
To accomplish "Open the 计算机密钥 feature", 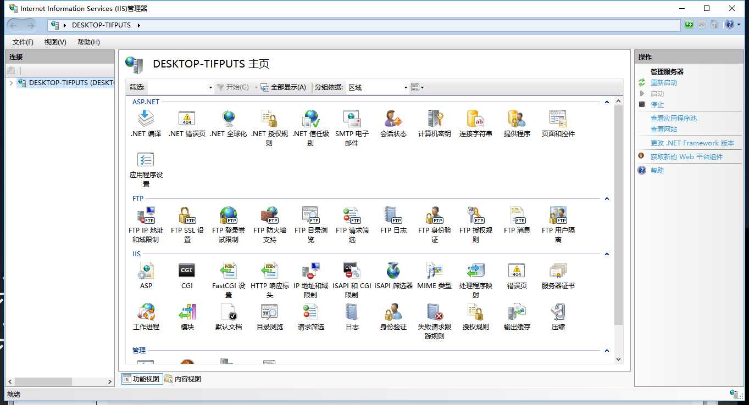I will click(x=434, y=119).
